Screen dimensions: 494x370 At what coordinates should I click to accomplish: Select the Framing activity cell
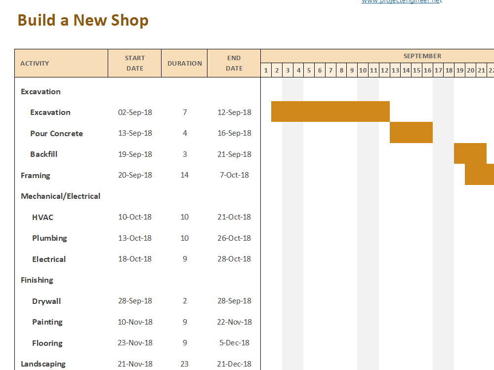click(35, 175)
